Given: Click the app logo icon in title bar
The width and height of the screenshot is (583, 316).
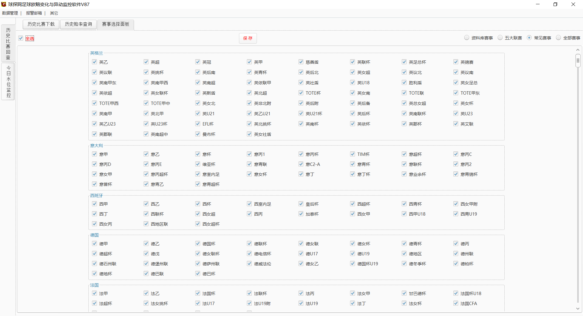Looking at the screenshot, I should 4,4.
